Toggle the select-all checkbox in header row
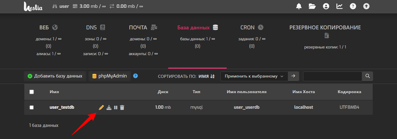397x139 pixels. [32, 92]
